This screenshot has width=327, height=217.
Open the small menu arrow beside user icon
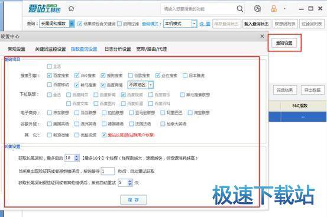[284, 9]
